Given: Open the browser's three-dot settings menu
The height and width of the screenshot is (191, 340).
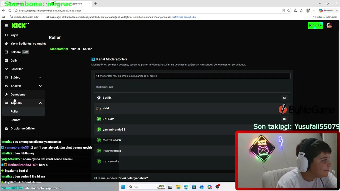Looking at the screenshot, I should (314, 11).
